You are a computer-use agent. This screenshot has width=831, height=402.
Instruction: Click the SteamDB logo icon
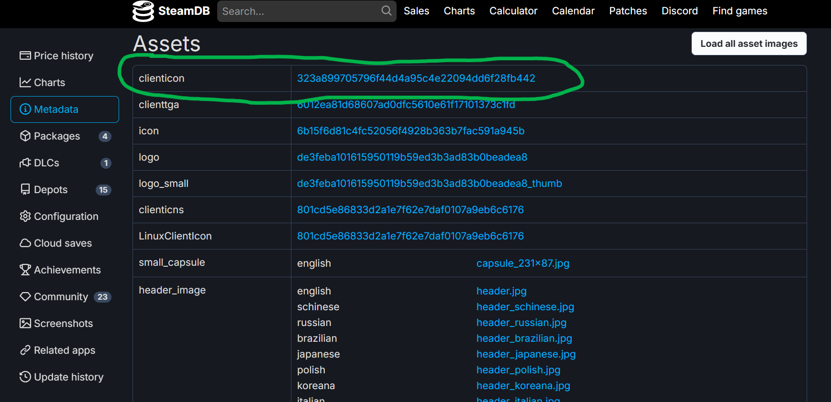143,11
